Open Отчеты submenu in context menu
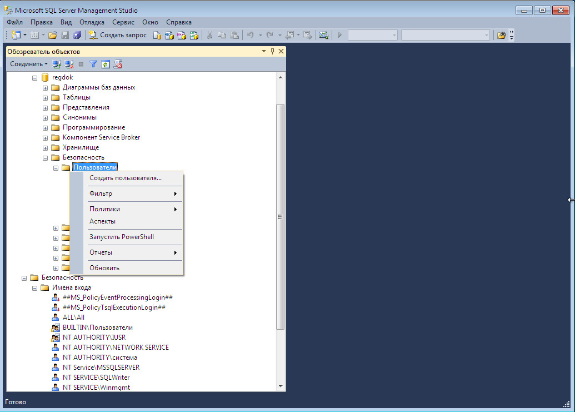 [127, 252]
